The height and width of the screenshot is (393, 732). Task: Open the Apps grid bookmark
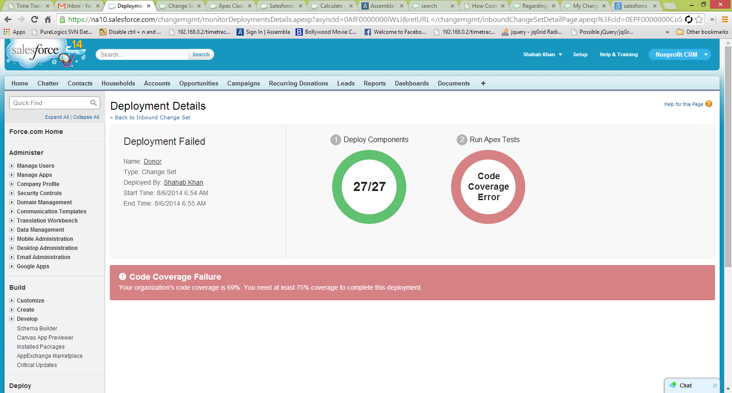[15, 32]
